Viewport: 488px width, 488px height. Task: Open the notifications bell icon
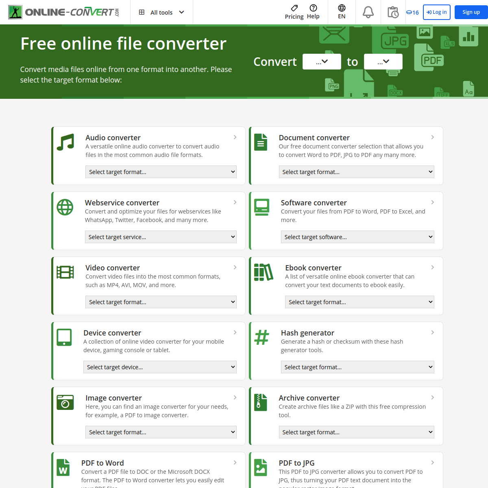(x=368, y=12)
